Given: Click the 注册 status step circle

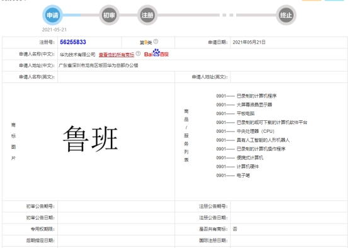Looking at the screenshot, I should [x=147, y=15].
